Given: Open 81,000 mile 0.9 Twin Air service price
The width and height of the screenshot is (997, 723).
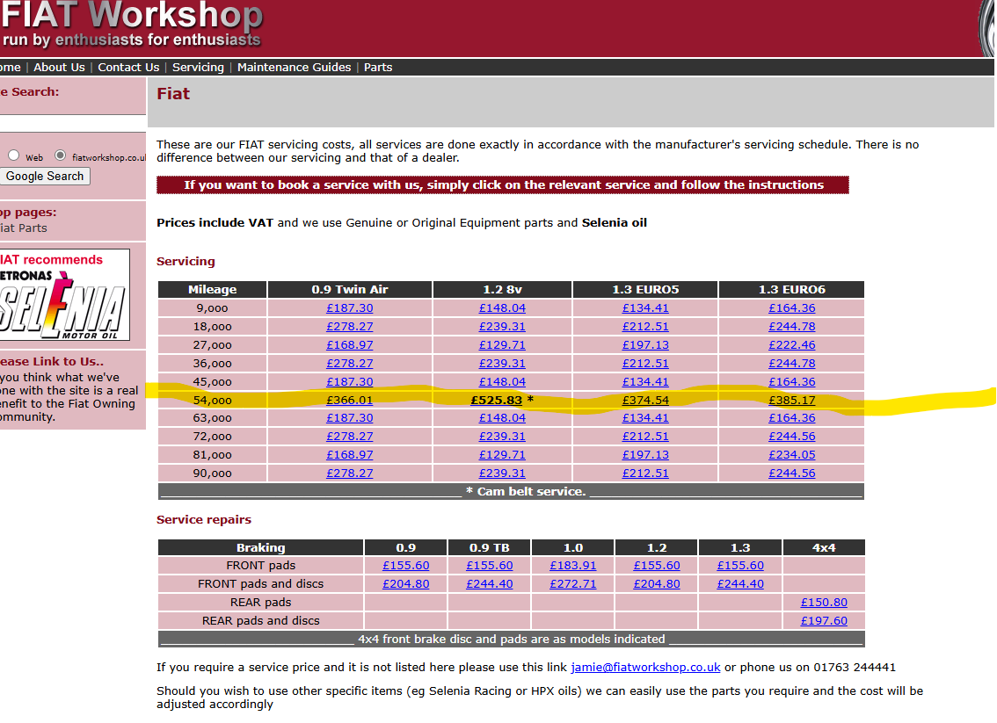Looking at the screenshot, I should tap(350, 455).
